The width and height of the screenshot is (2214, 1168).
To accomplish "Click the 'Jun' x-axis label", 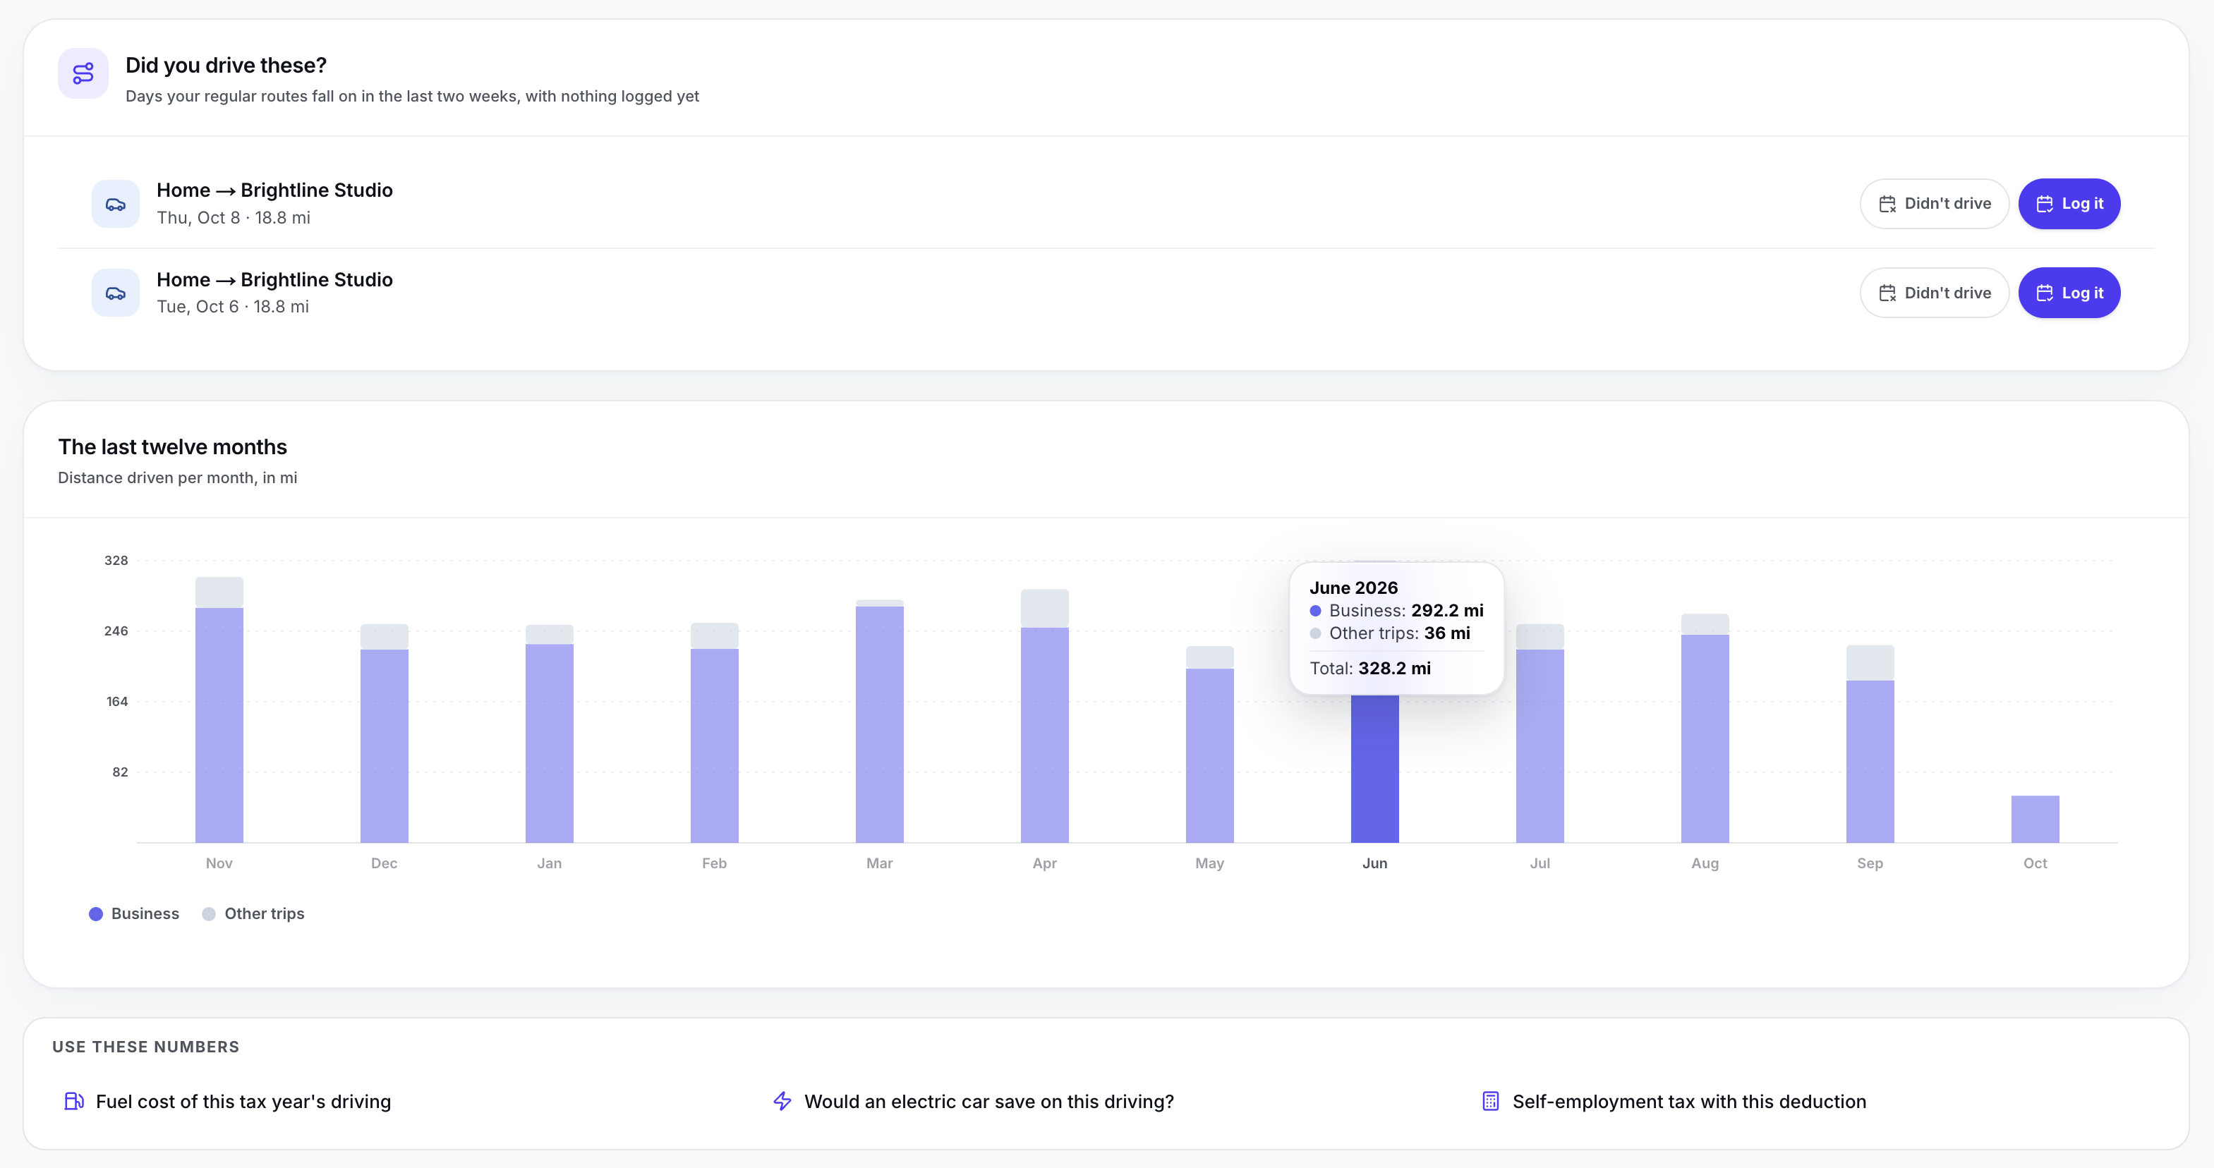I will [x=1374, y=863].
